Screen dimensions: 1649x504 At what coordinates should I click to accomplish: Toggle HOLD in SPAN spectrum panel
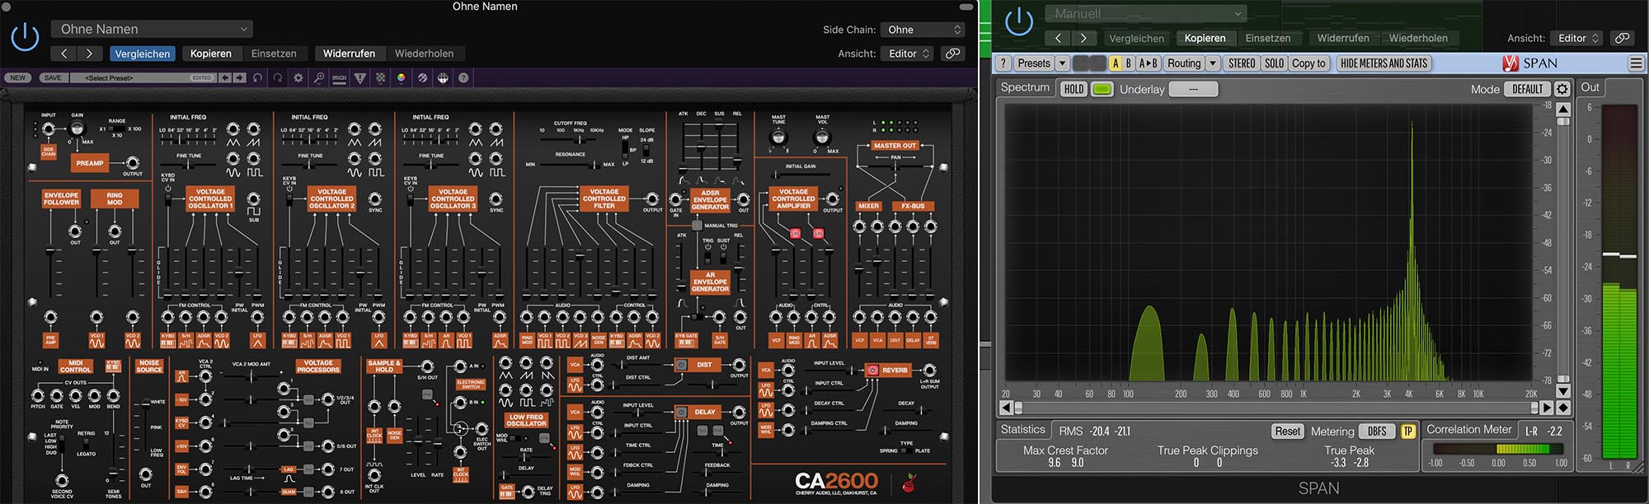[x=1073, y=89]
